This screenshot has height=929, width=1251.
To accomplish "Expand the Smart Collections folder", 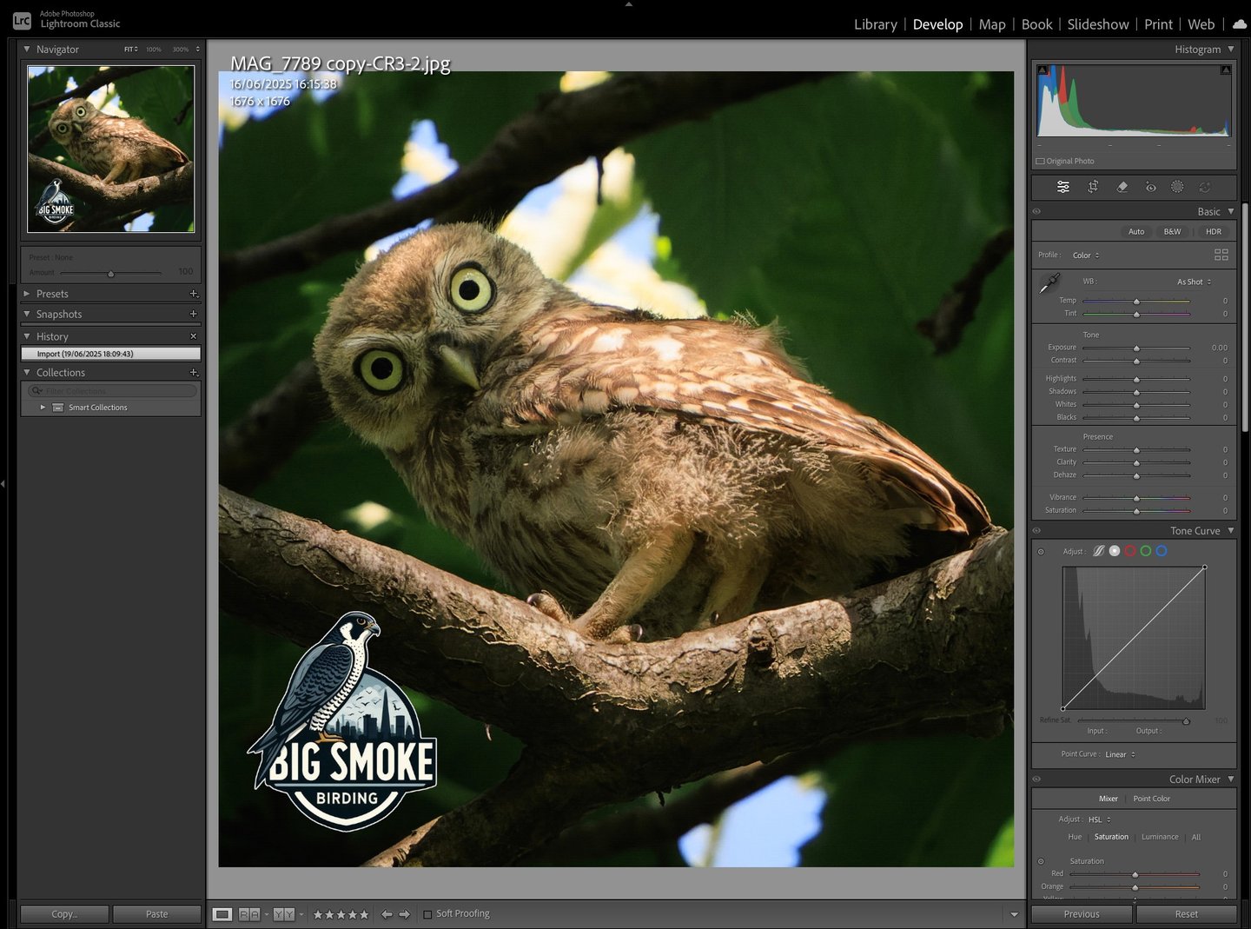I will click(x=43, y=408).
